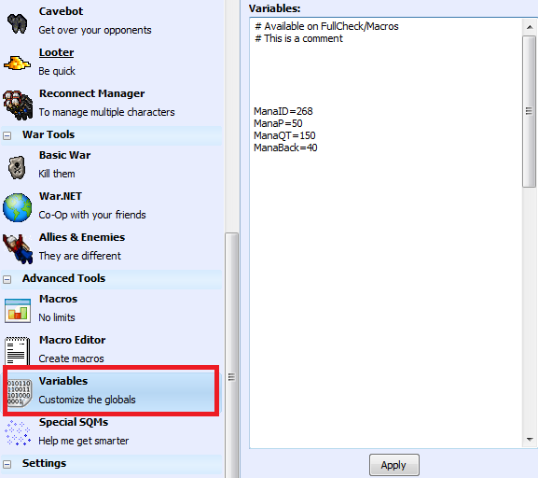Image resolution: width=538 pixels, height=478 pixels.
Task: Click the sidebar vertical scrollbar thumb
Action: tap(232, 356)
